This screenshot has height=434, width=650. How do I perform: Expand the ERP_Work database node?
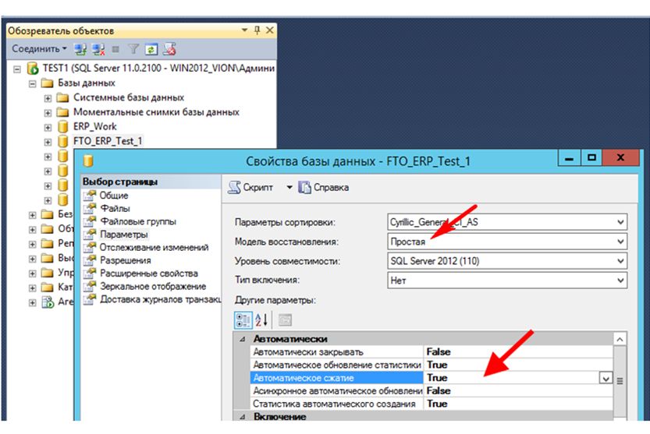click(x=48, y=128)
